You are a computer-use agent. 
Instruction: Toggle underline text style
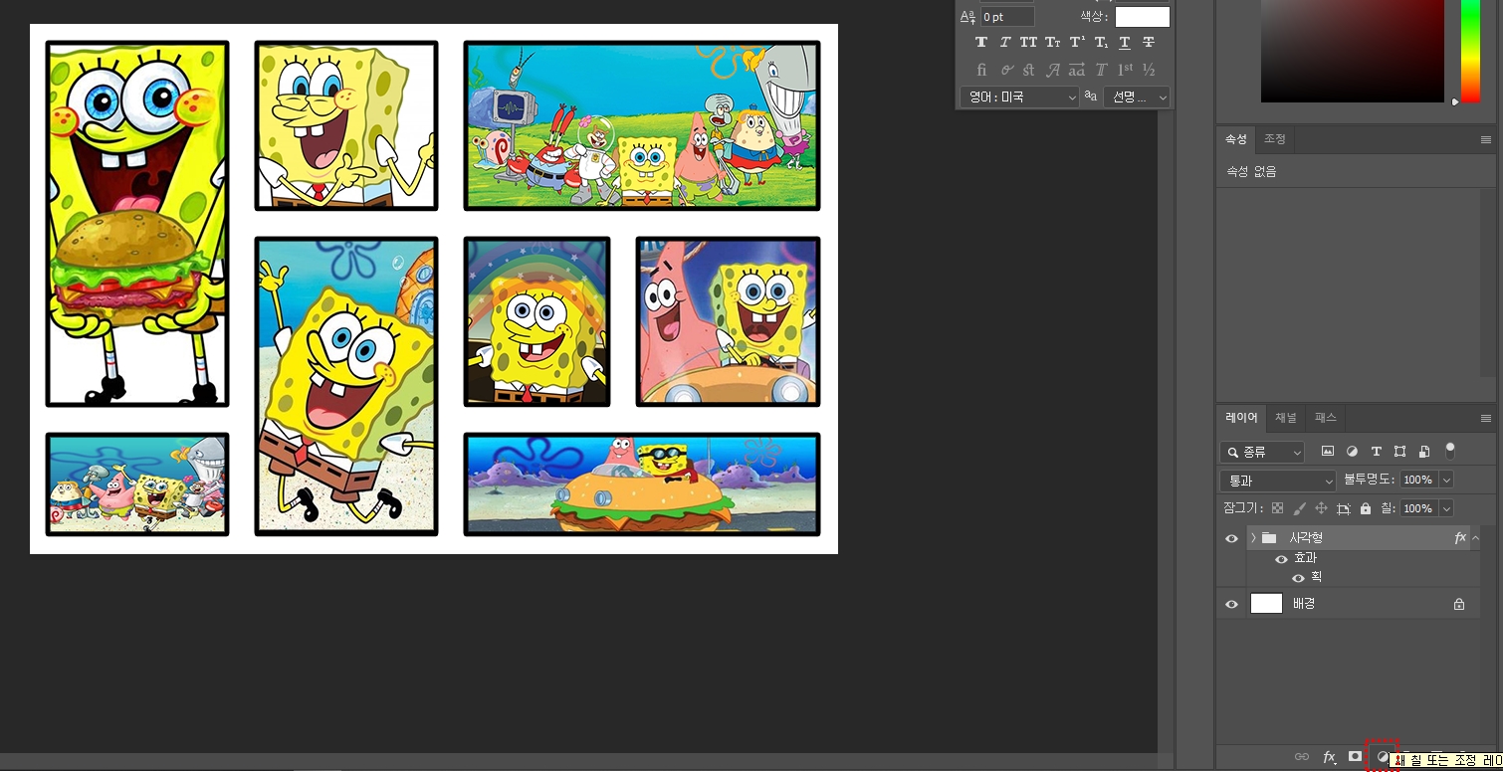pos(1125,42)
